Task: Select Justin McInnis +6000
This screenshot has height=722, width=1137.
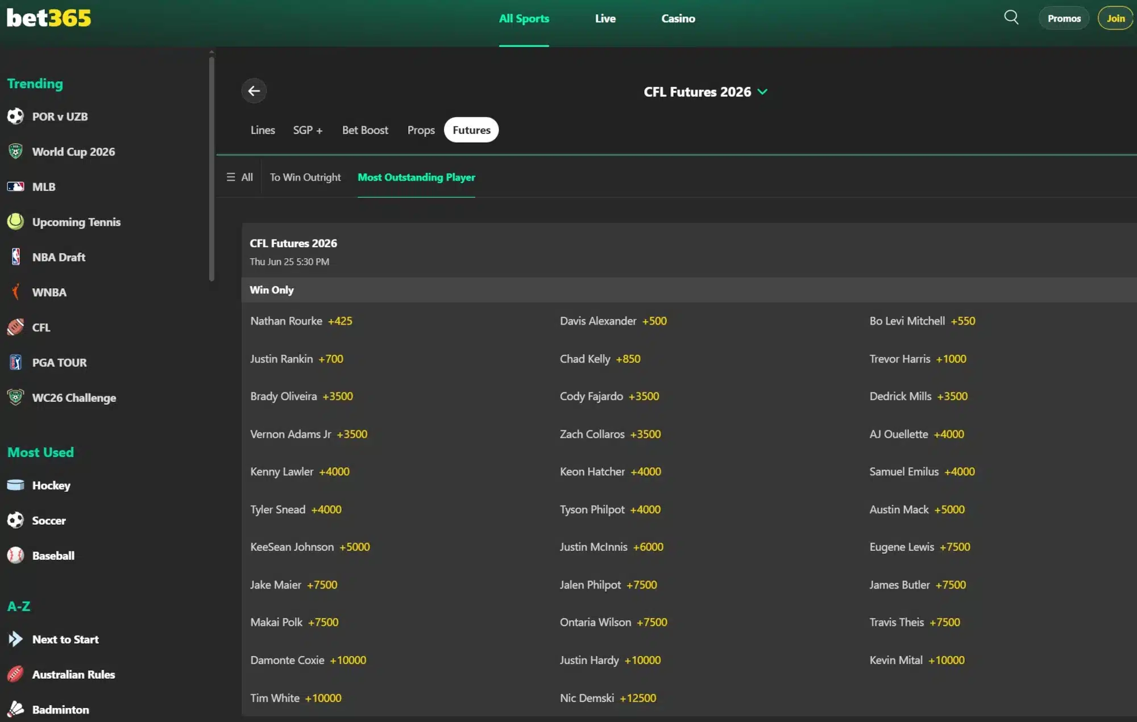Action: [611, 547]
